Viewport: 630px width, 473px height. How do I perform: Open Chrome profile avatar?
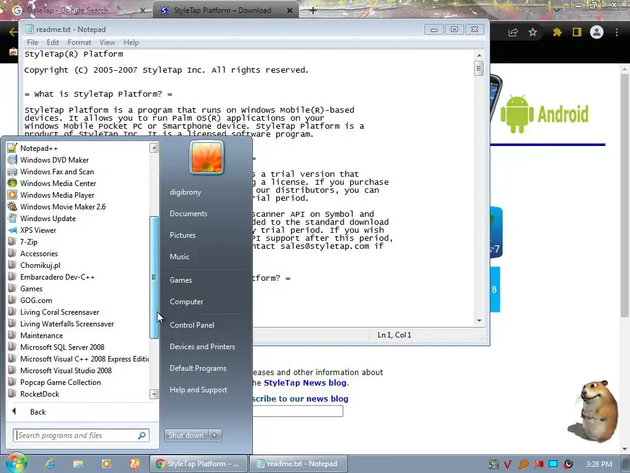point(597,32)
